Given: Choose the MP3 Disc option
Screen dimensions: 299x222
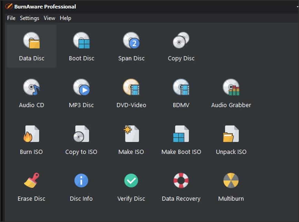Looking at the screenshot, I should 82,88.
